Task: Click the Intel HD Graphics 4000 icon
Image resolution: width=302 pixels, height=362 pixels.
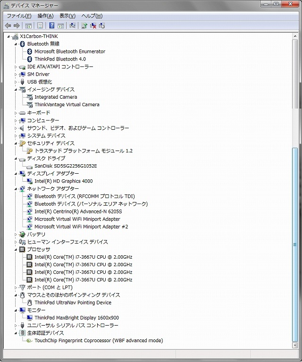Action: [30, 181]
